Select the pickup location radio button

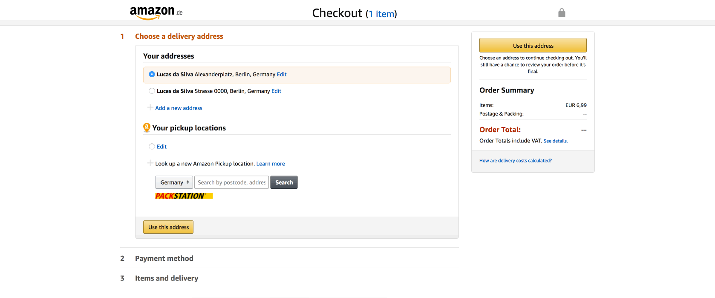point(152,146)
